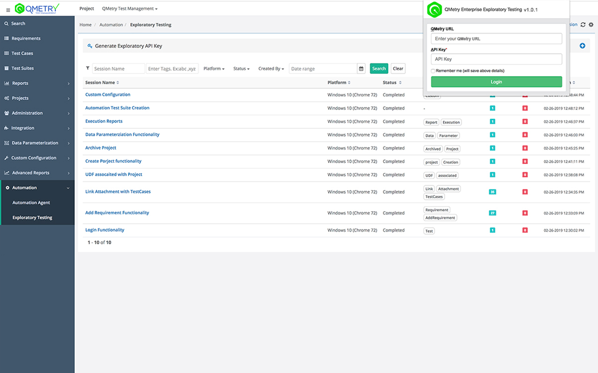Open the settings gear icon in header
Viewport: 598px width, 373px height.
591,25
